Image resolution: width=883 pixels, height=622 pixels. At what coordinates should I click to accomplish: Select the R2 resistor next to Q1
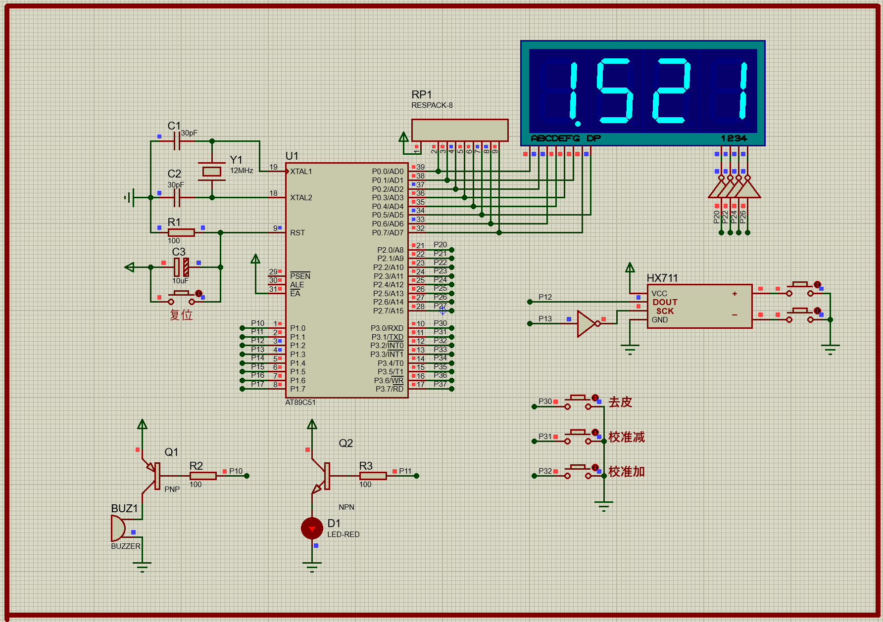[x=203, y=476]
